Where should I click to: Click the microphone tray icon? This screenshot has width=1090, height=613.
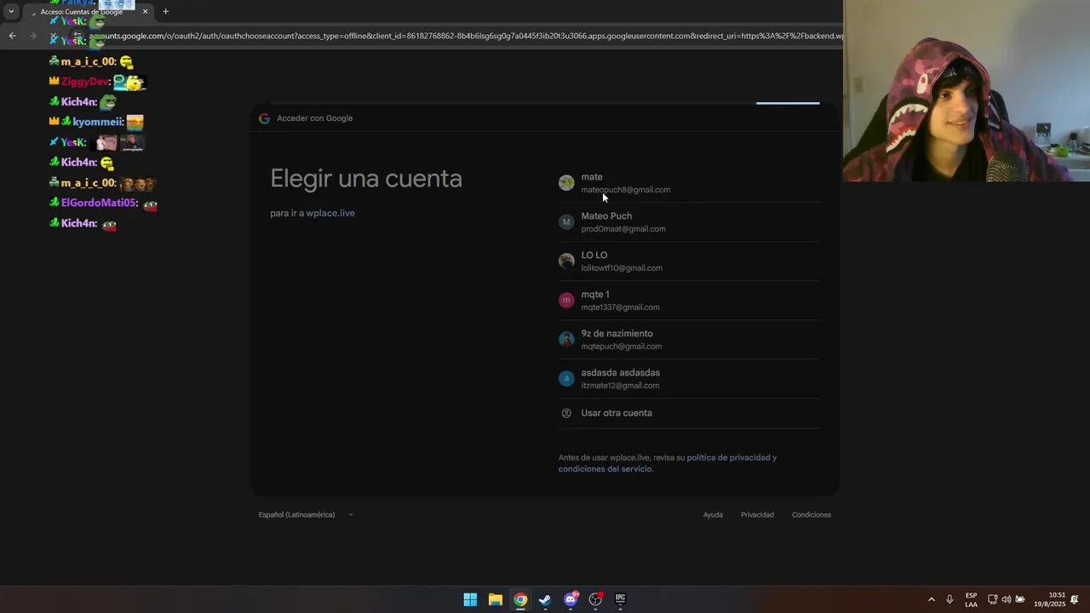949,599
